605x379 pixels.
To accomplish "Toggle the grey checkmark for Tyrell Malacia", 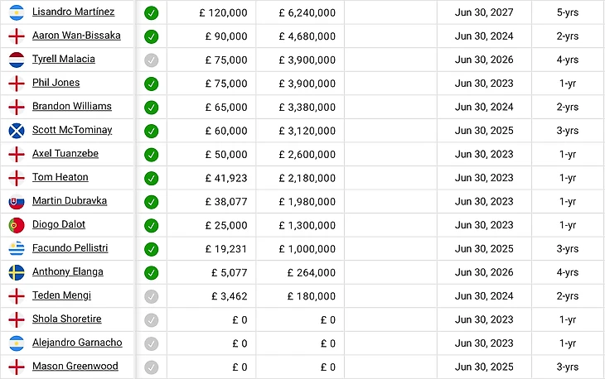I will coord(151,60).
